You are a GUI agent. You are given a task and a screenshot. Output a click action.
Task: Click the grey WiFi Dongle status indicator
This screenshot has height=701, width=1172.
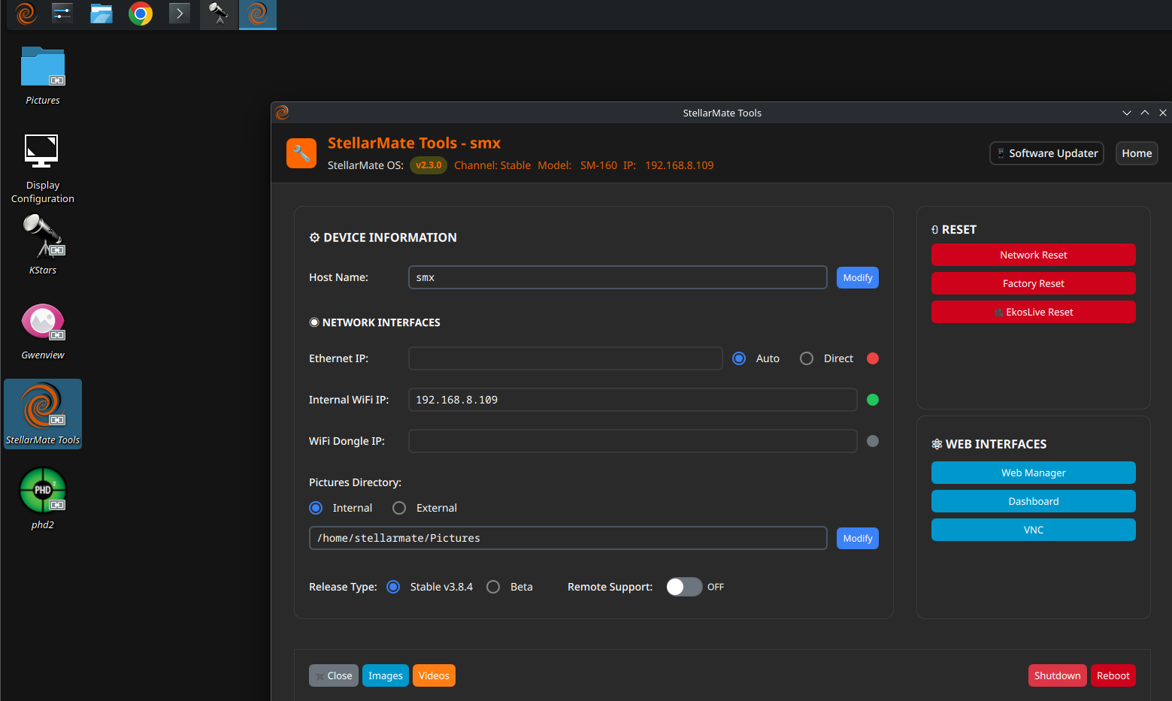tap(873, 441)
